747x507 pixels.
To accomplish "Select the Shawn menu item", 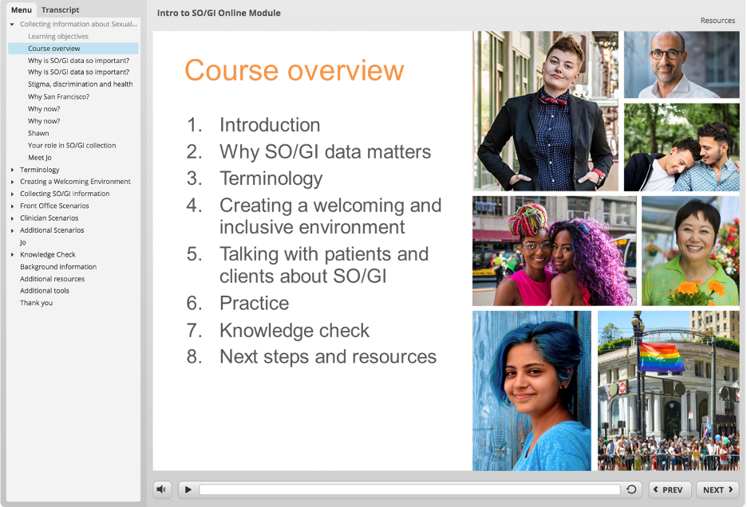I will [x=38, y=133].
